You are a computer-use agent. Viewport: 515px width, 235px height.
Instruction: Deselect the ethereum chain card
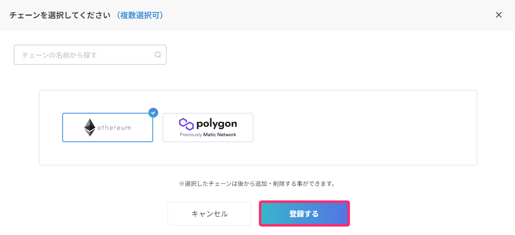click(x=108, y=127)
